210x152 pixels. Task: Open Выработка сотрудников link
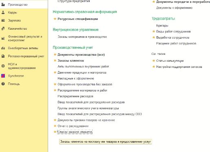coord(173,37)
